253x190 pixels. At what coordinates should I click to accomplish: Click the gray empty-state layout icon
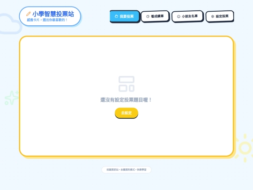126,84
